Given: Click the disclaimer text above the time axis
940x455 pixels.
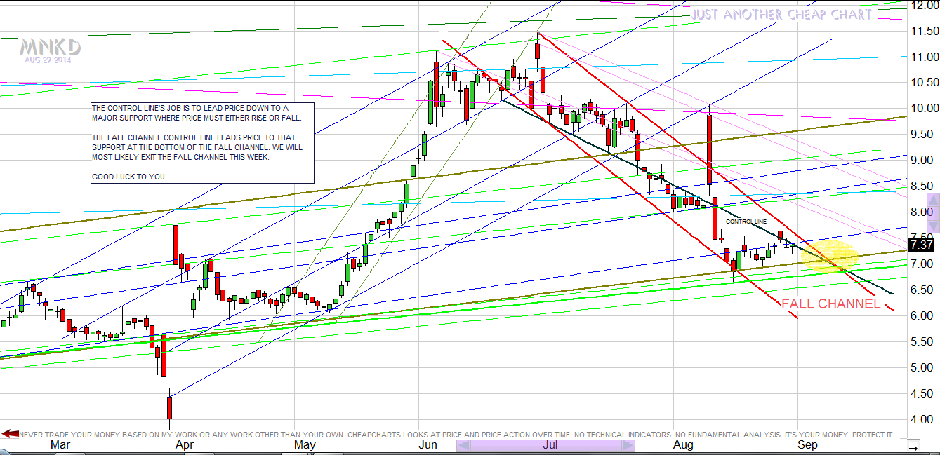Looking at the screenshot, I should click(x=456, y=435).
